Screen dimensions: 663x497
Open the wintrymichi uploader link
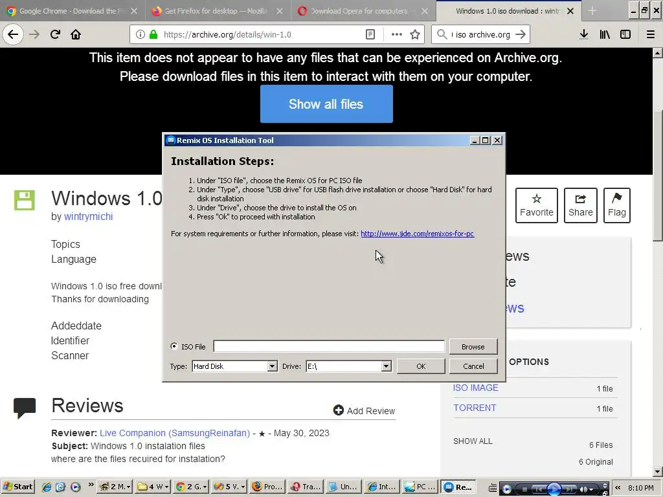[88, 216]
